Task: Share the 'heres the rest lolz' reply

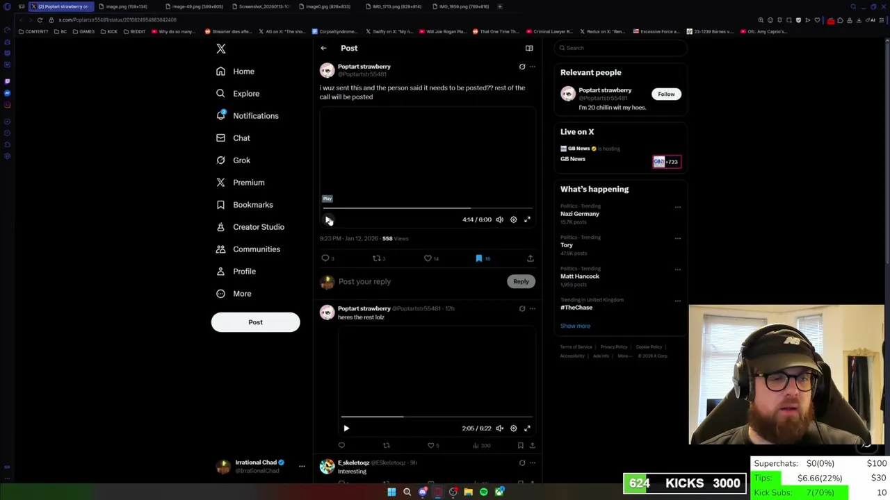Action: point(532,445)
